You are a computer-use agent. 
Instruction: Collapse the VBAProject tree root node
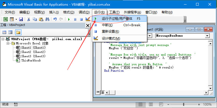click(3, 39)
